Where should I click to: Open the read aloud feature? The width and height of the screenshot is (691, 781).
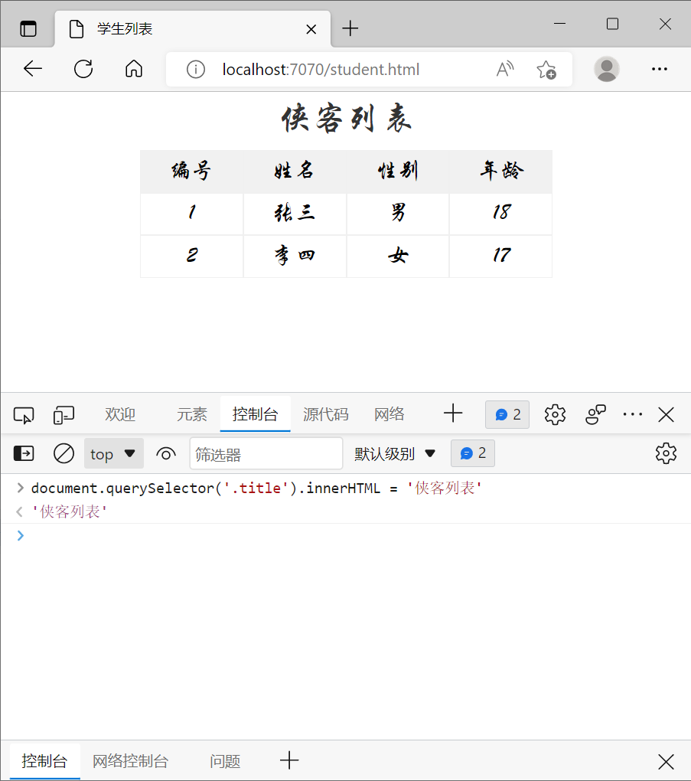coord(504,70)
